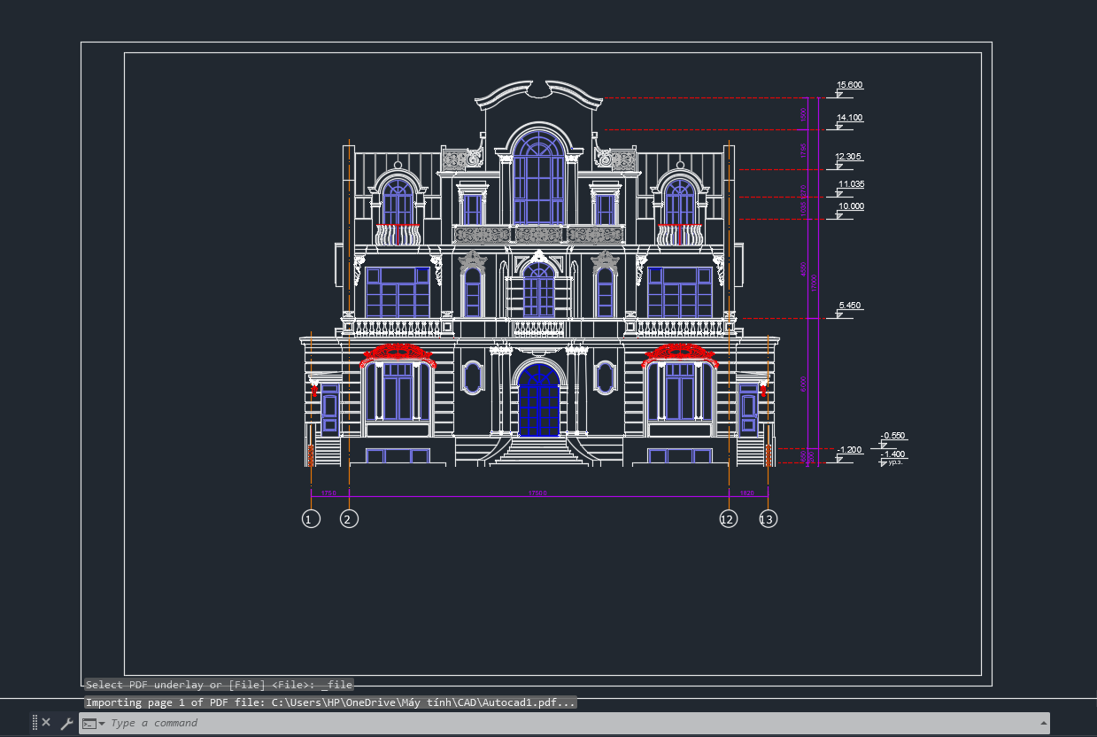Select the vertical dimension text 17000
This screenshot has width=1097, height=737.
(x=814, y=283)
